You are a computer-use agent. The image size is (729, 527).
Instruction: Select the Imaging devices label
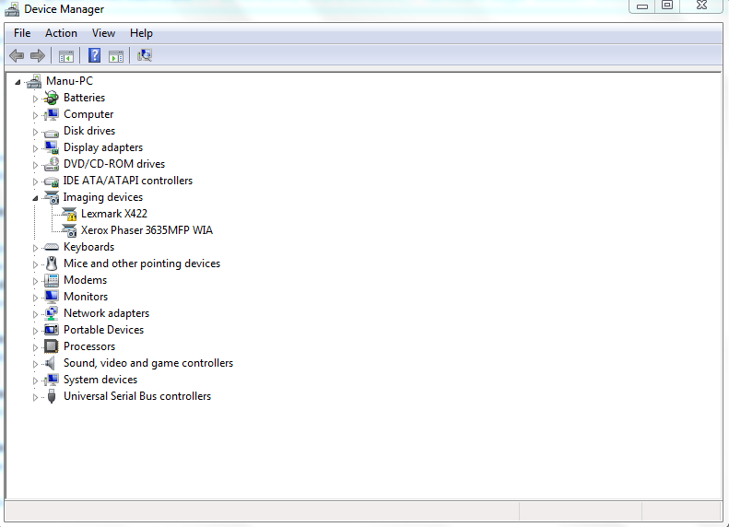(102, 197)
